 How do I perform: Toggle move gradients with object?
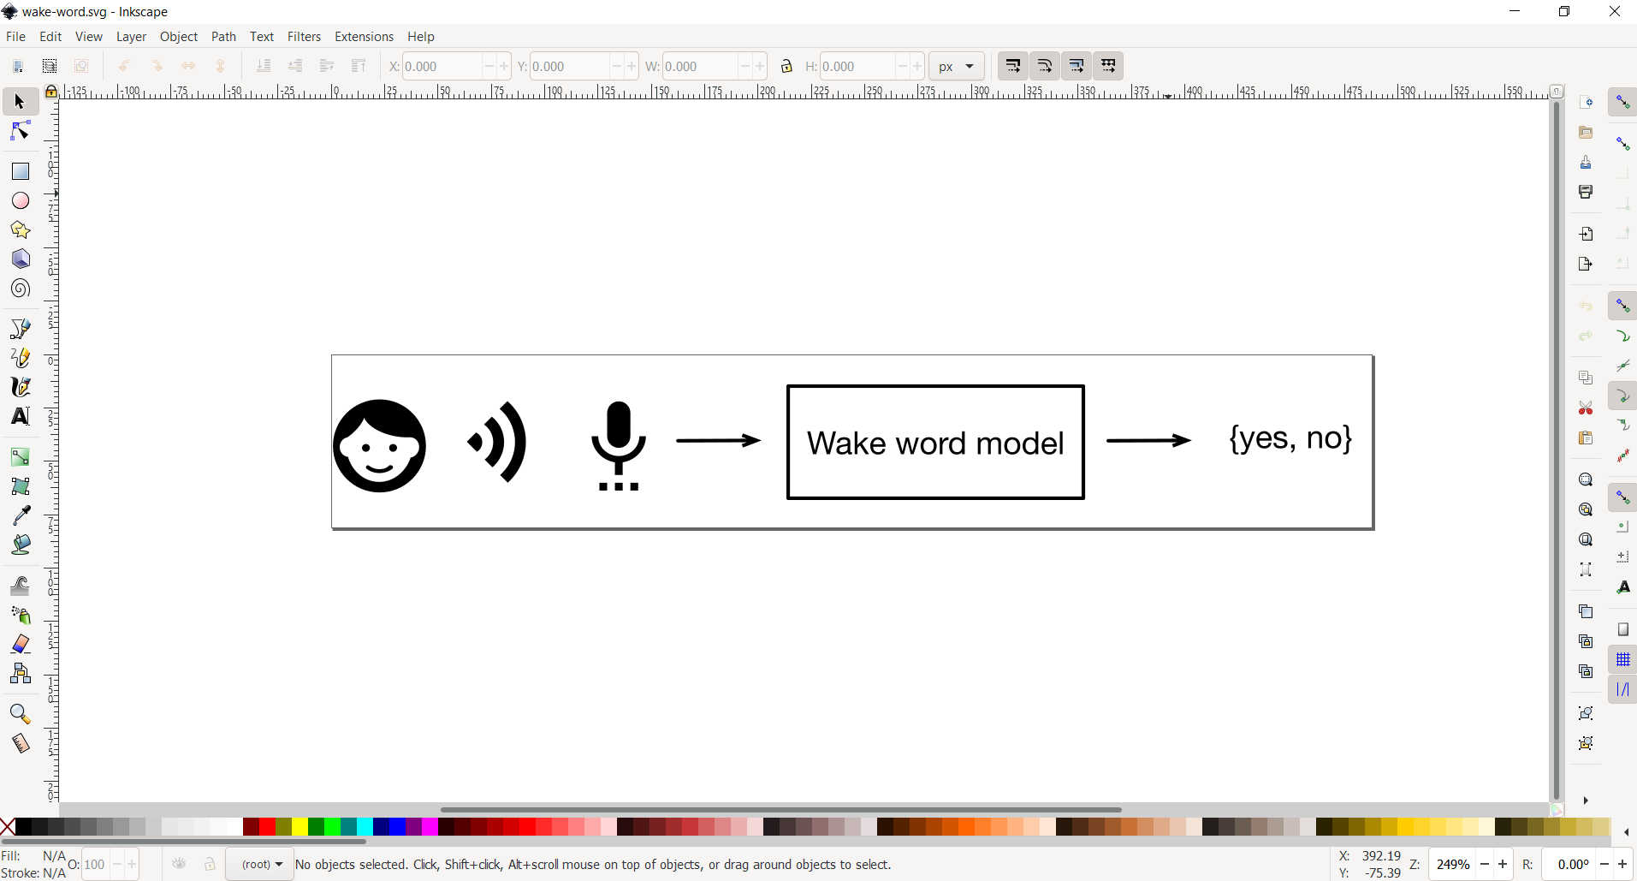pyautogui.click(x=1077, y=66)
